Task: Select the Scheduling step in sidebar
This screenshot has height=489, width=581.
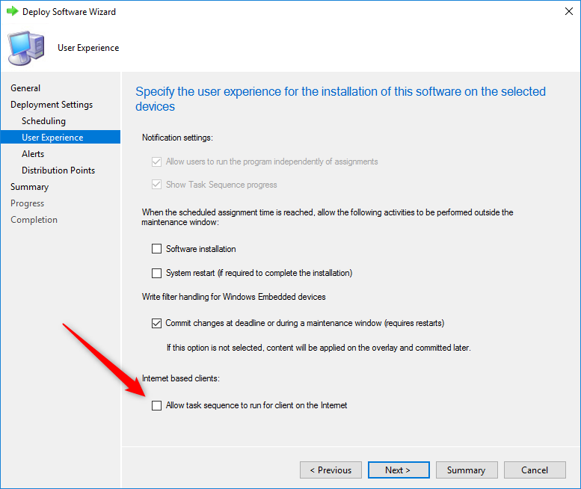Action: click(43, 121)
